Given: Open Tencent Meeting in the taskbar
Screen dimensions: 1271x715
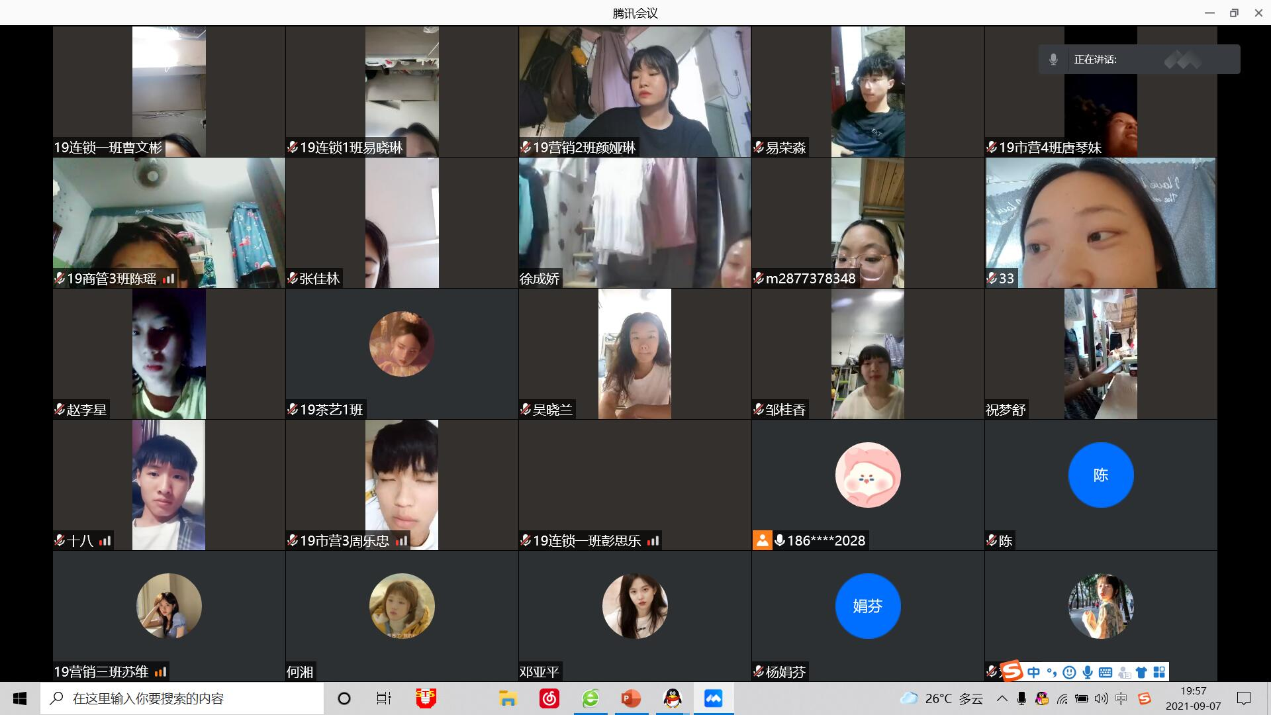Looking at the screenshot, I should pos(713,698).
